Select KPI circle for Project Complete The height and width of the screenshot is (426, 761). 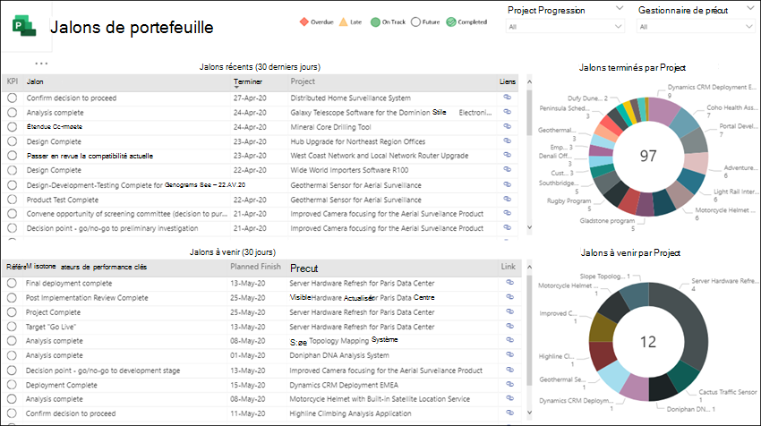(x=12, y=312)
